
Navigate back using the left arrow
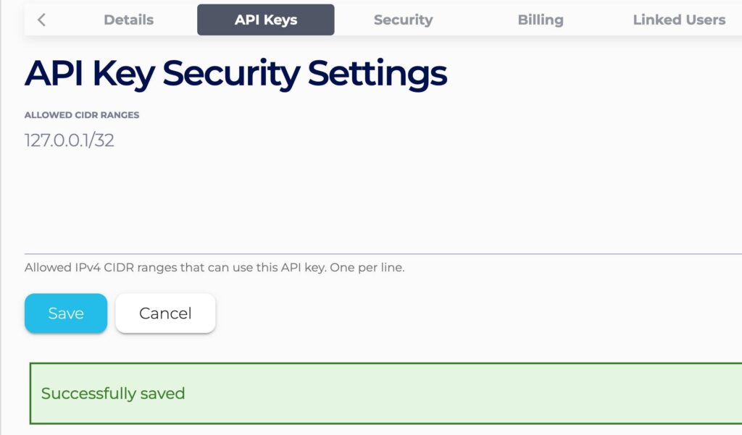coord(41,20)
